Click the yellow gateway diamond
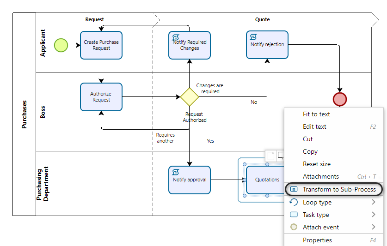Screen dimensions: 387x246 [x=189, y=97]
